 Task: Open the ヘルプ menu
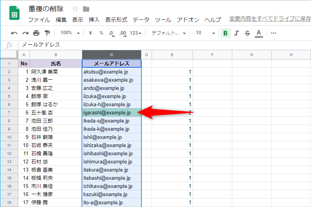click(213, 20)
